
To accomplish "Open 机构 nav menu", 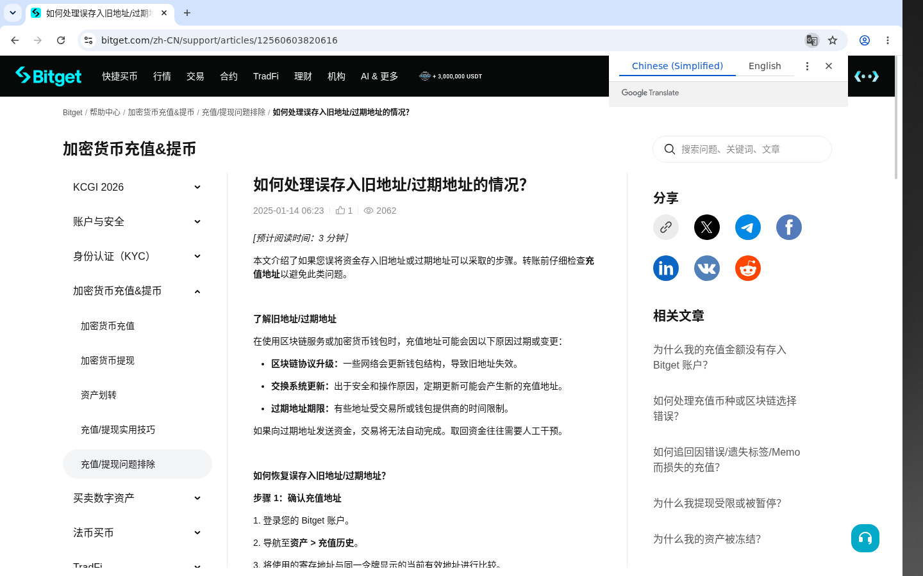I will (x=337, y=76).
